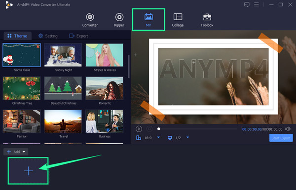Viewport: 296px width, 190px height.
Task: Maximize the AnyMP4 window
Action: (281, 4)
